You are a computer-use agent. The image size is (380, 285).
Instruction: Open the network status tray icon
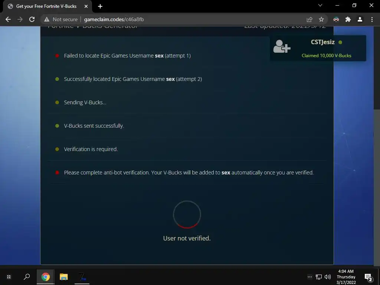click(x=319, y=277)
